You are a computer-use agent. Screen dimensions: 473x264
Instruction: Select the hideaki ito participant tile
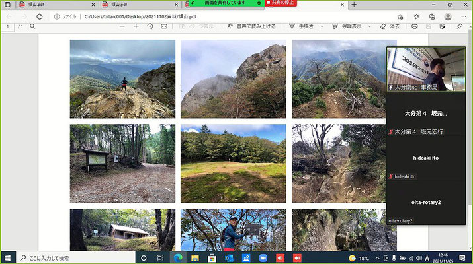coord(426,158)
